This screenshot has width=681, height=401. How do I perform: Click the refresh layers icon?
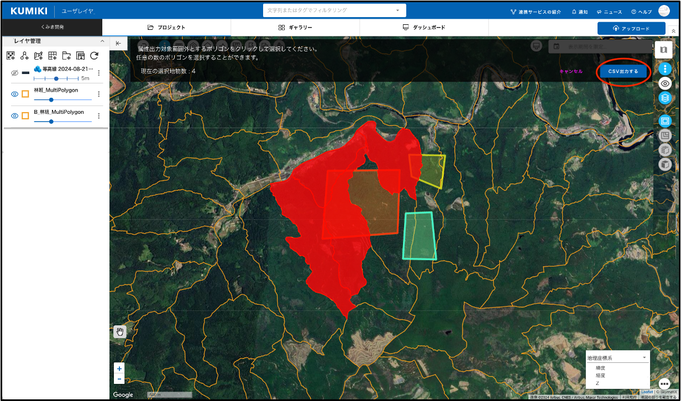coord(95,55)
